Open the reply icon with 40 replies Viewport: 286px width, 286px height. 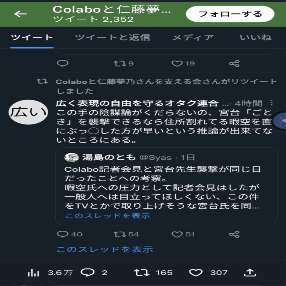click(x=70, y=234)
